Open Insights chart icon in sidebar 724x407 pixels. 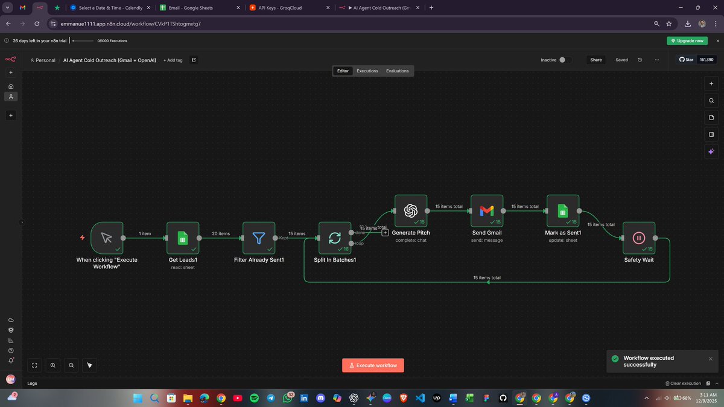click(x=11, y=340)
